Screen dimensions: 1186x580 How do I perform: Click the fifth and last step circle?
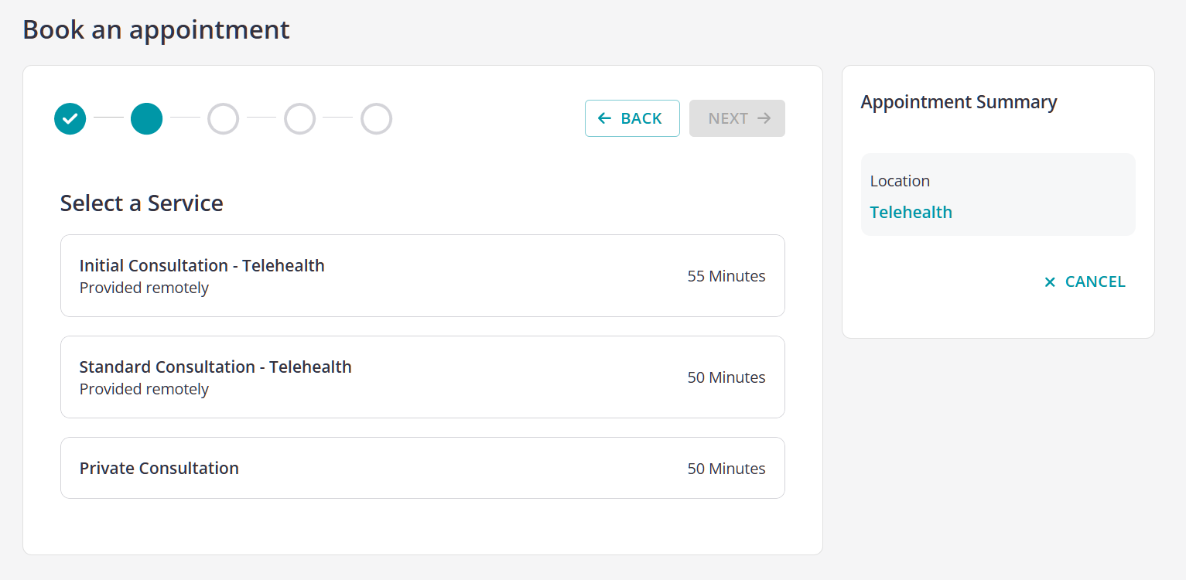pyautogui.click(x=376, y=119)
